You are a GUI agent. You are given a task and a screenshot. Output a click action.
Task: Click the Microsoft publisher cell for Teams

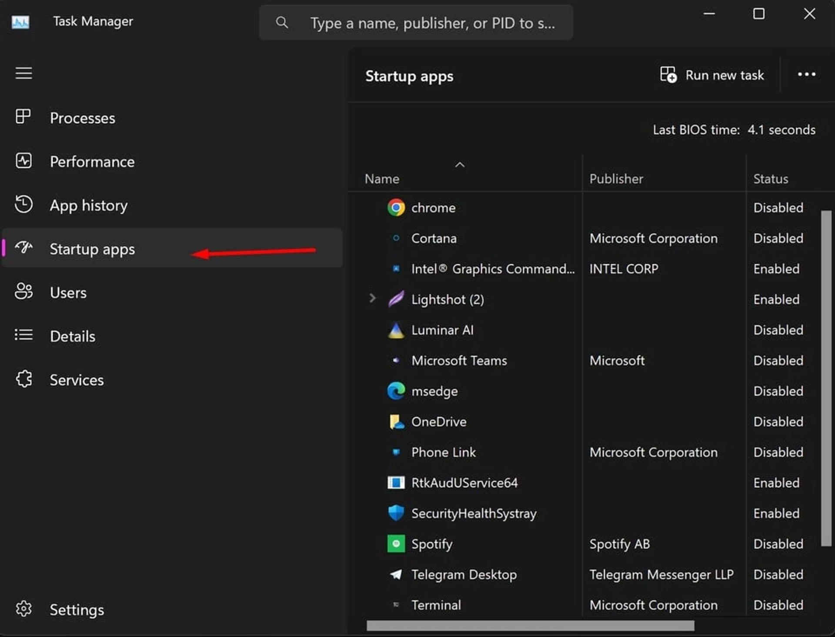(617, 360)
